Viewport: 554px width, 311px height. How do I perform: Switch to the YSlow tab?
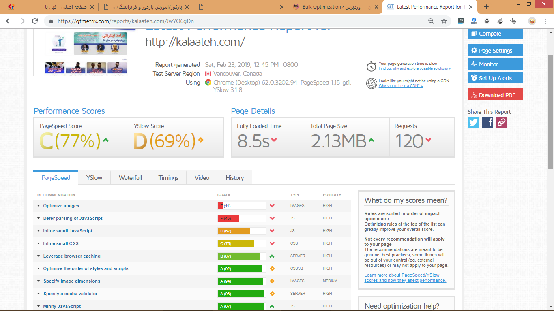click(x=94, y=177)
